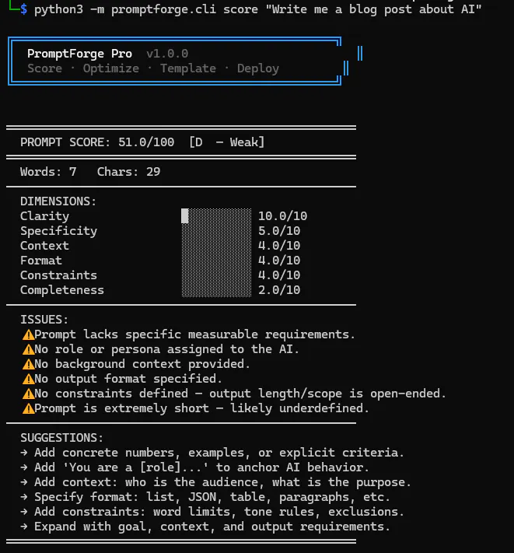Click the suggestion about audience and purpose
The width and height of the screenshot is (514, 553).
click(x=223, y=482)
